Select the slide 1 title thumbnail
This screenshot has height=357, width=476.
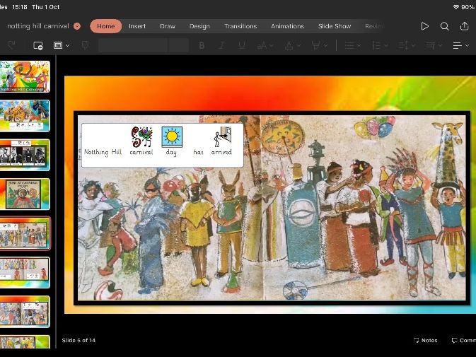coord(25,76)
